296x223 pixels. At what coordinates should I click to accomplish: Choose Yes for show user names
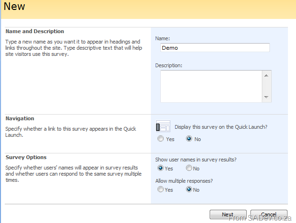(160, 168)
